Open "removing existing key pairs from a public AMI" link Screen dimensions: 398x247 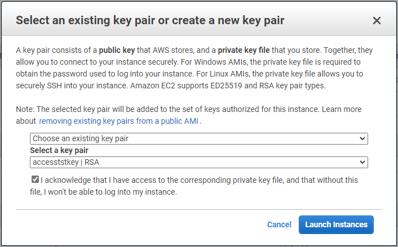click(x=120, y=121)
